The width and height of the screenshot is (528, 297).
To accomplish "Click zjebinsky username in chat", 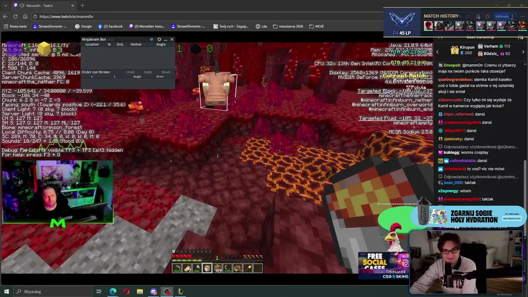I will 453,139.
